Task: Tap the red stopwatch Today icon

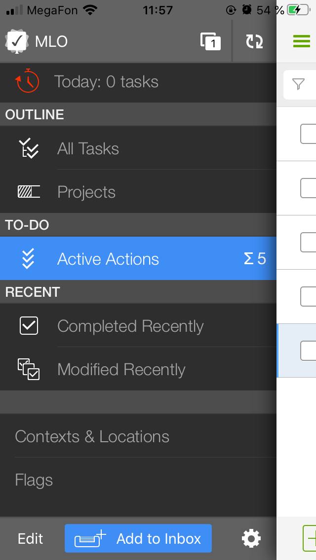Action: (27, 81)
